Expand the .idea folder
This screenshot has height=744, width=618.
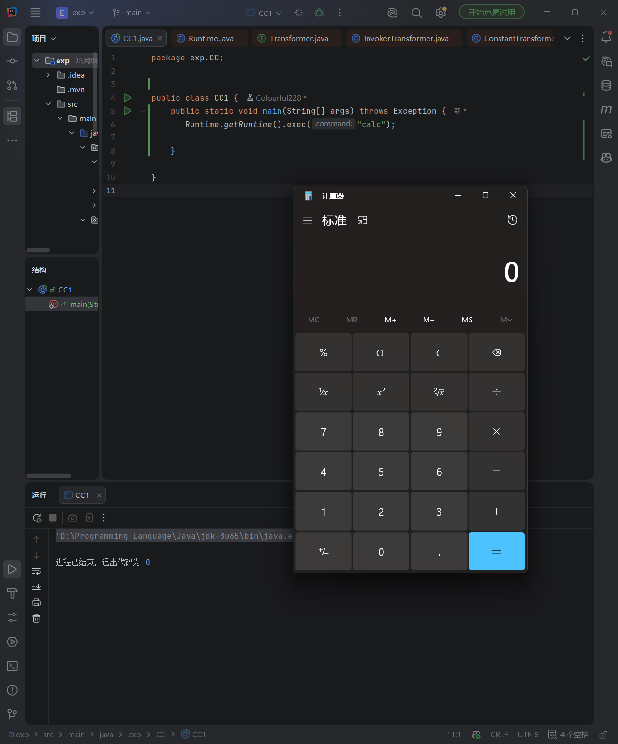tap(48, 75)
